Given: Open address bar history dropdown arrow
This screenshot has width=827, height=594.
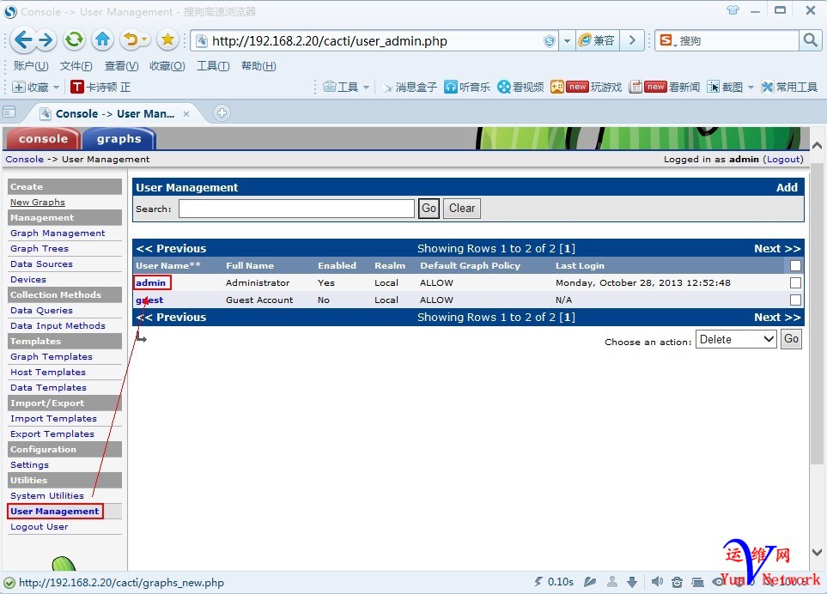Looking at the screenshot, I should [x=567, y=40].
